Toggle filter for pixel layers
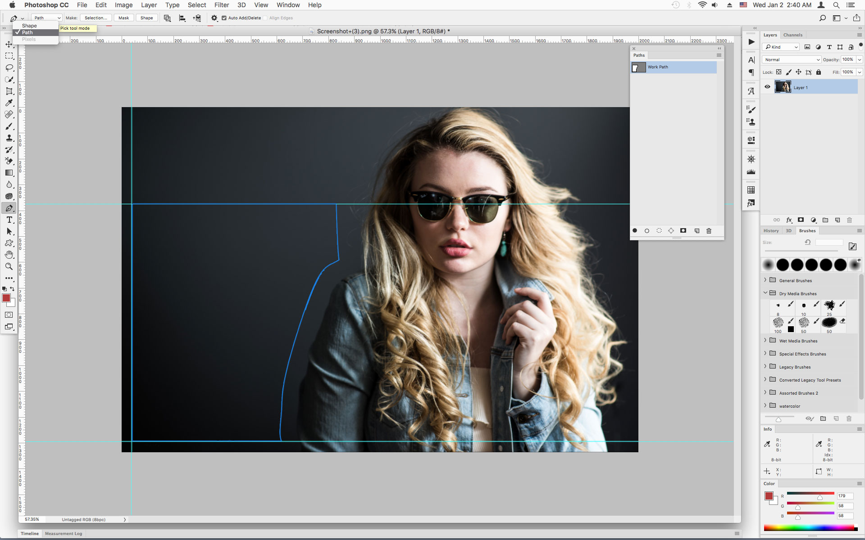Viewport: 865px width, 540px height. tap(807, 47)
